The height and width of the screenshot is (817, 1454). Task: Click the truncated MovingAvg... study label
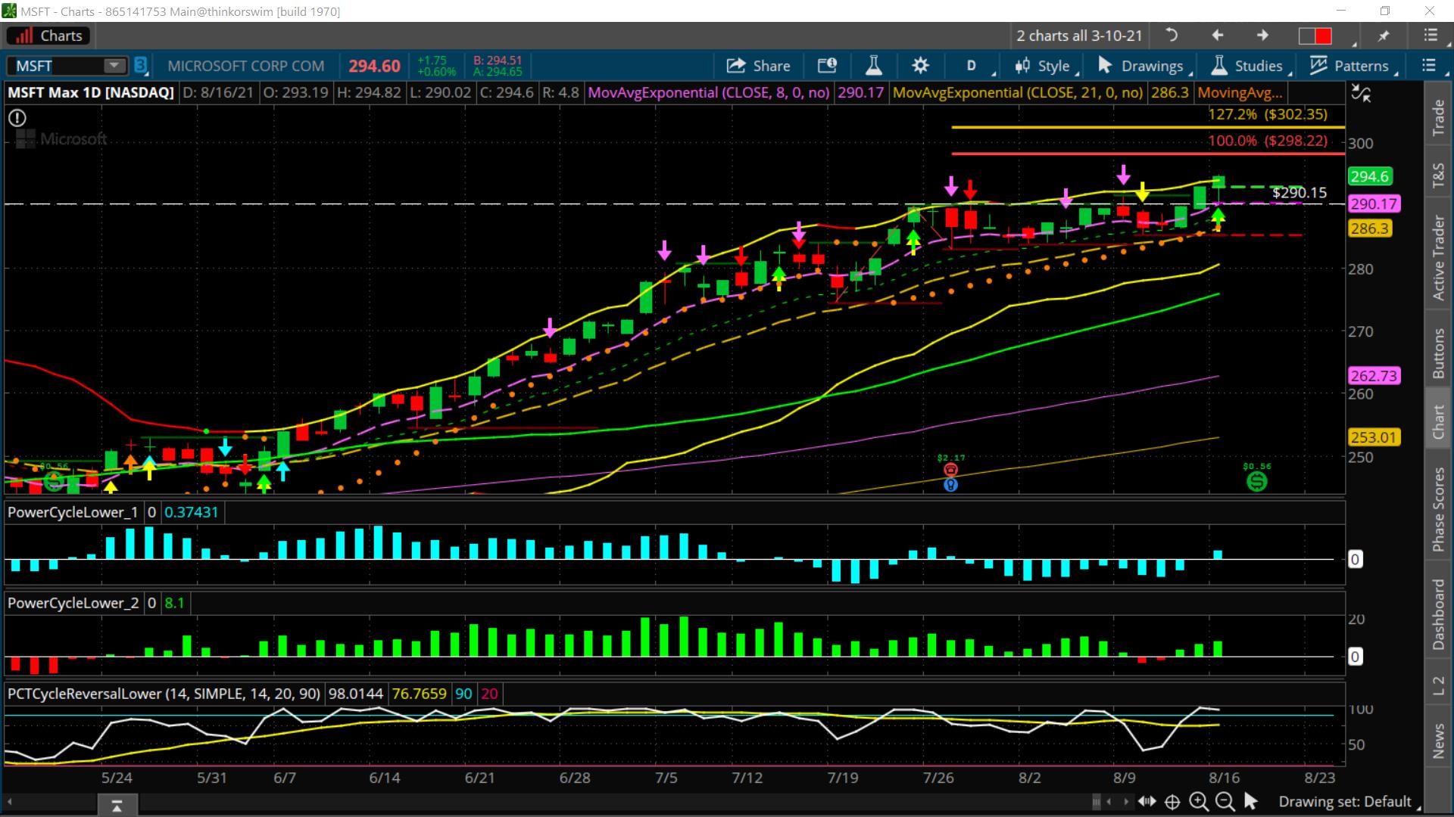pyautogui.click(x=1240, y=92)
